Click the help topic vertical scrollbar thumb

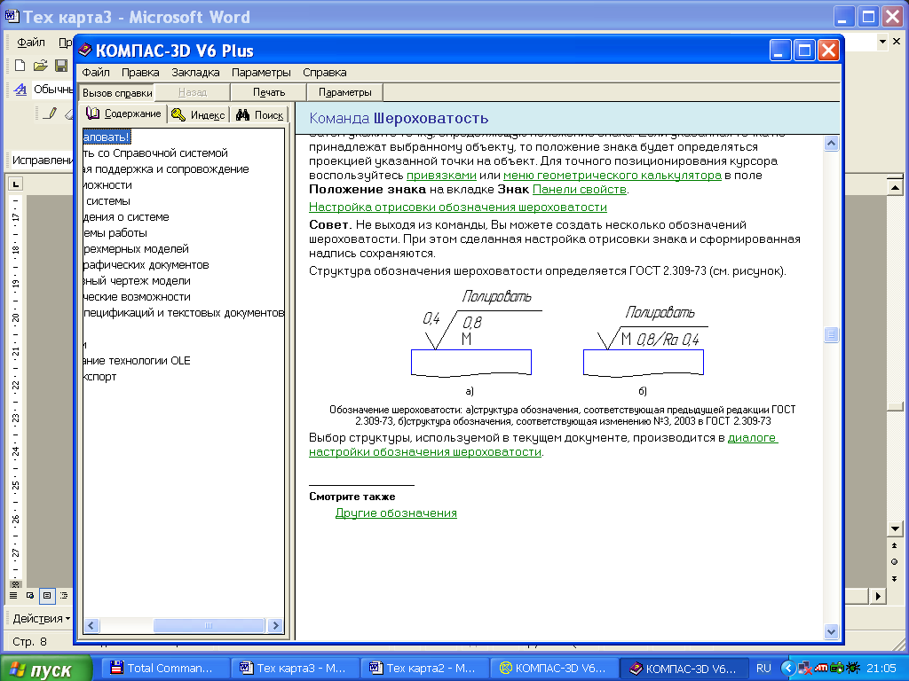[831, 334]
